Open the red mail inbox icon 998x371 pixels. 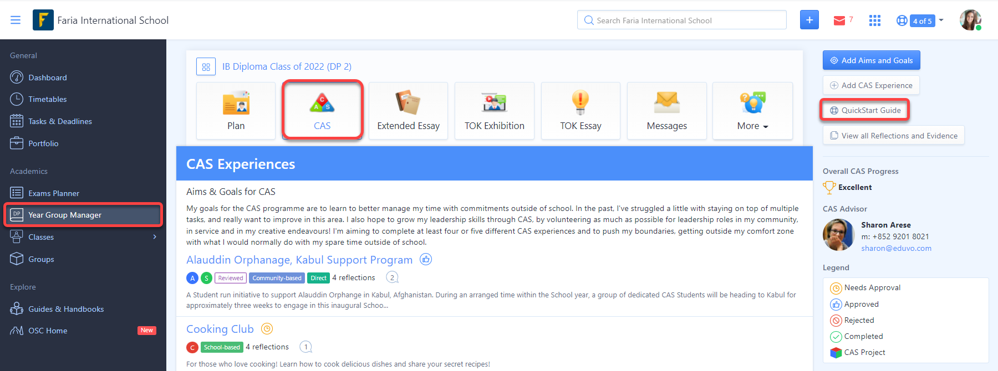[839, 20]
